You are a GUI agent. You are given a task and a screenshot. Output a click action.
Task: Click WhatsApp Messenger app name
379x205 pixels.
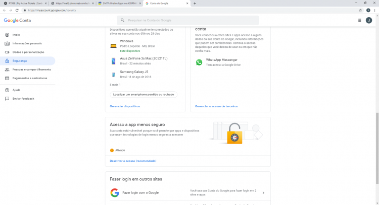[222, 60]
